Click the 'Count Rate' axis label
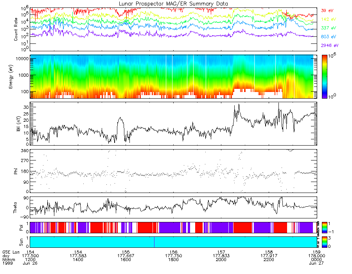The image size is (352, 274). tap(16, 29)
